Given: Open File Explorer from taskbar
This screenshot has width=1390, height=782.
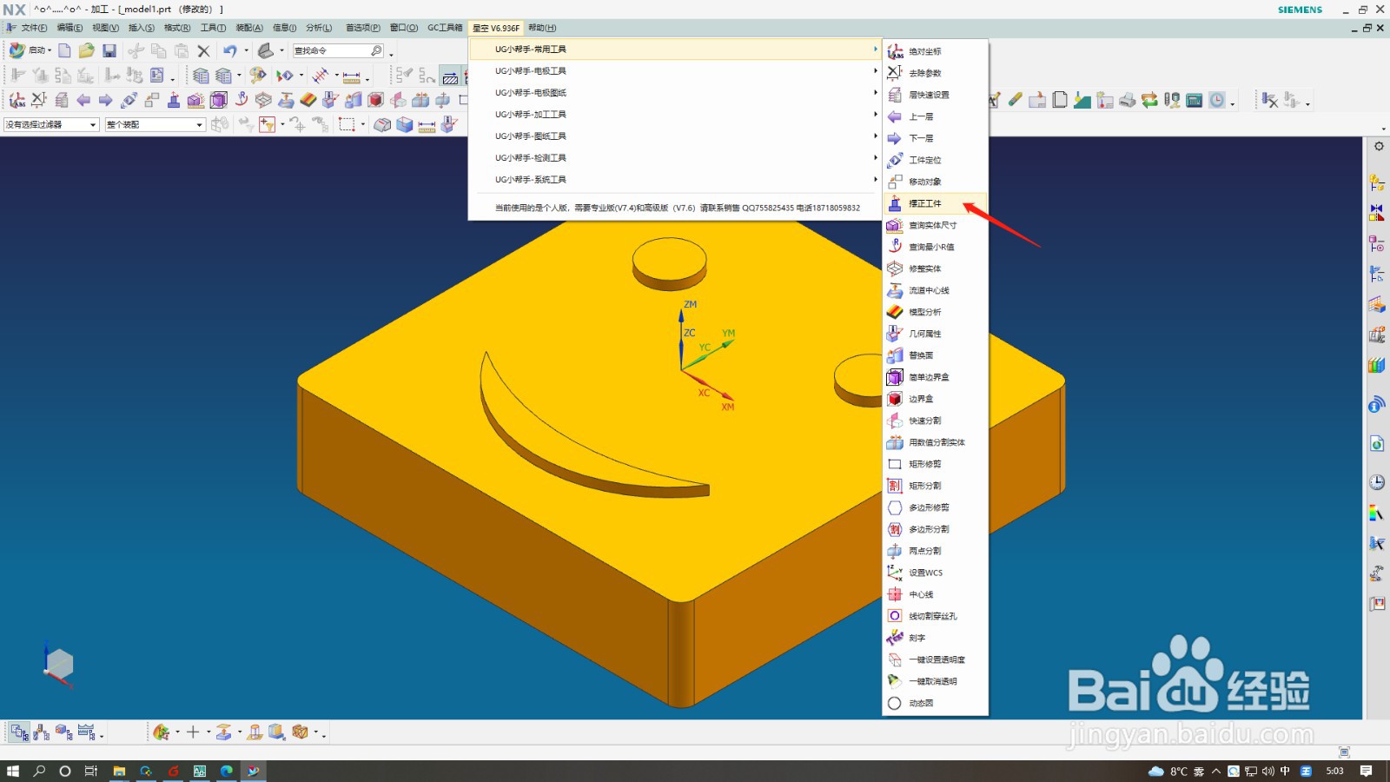Looking at the screenshot, I should pos(119,771).
